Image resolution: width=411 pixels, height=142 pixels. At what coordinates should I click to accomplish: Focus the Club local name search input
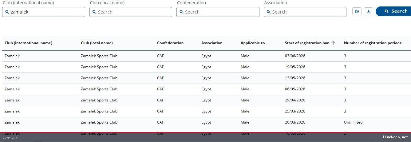pos(131,12)
